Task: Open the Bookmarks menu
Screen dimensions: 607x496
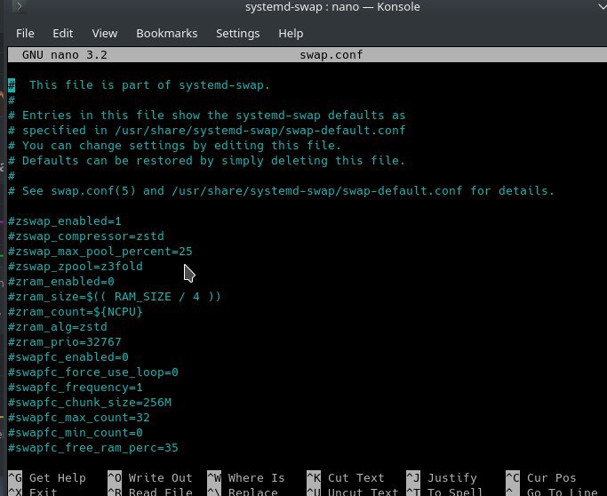Action: click(x=167, y=34)
